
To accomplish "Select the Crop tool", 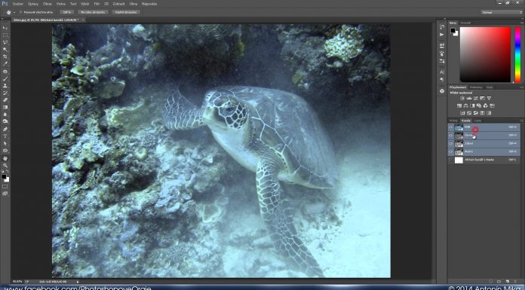I will pos(5,56).
